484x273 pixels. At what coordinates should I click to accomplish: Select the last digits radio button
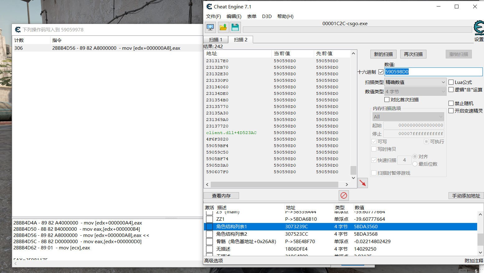[415, 164]
